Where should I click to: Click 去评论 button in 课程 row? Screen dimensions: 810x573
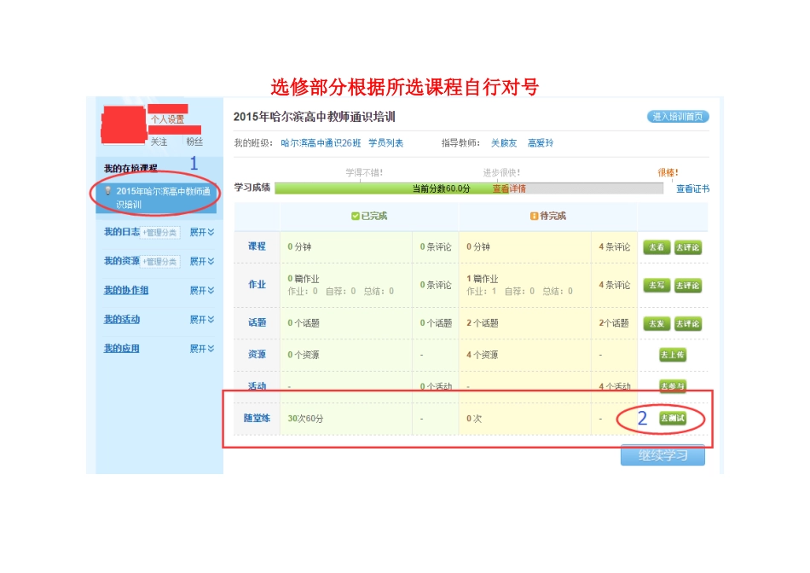pos(687,247)
